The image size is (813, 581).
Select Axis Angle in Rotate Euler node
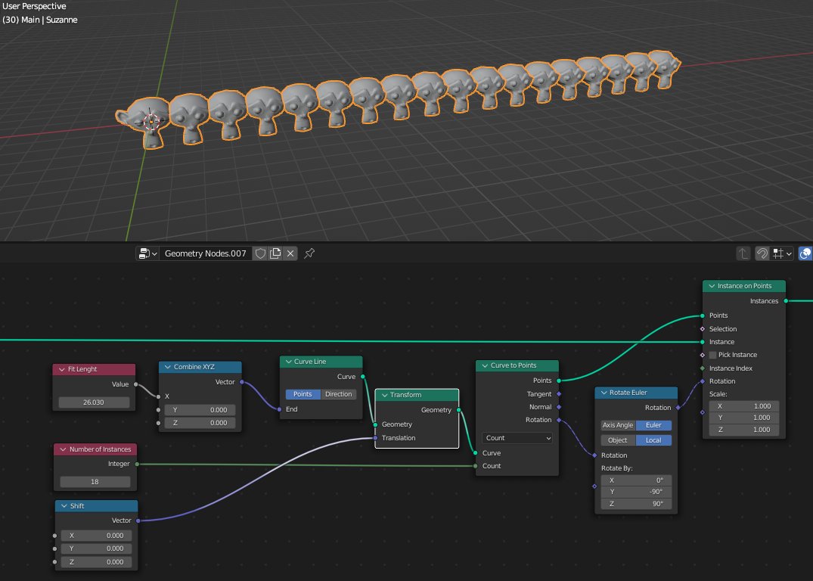point(618,425)
